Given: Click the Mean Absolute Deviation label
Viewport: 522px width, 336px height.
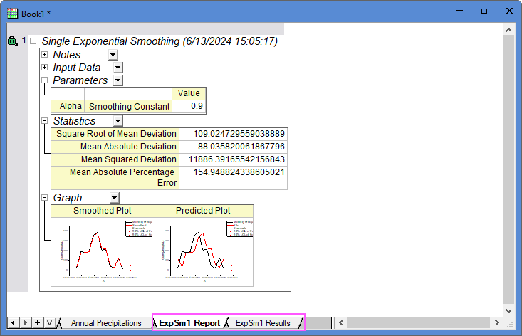Looking at the screenshot, I should click(115, 147).
